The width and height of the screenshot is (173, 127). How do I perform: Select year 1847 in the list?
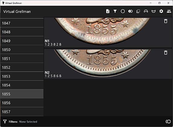[x=22, y=23]
